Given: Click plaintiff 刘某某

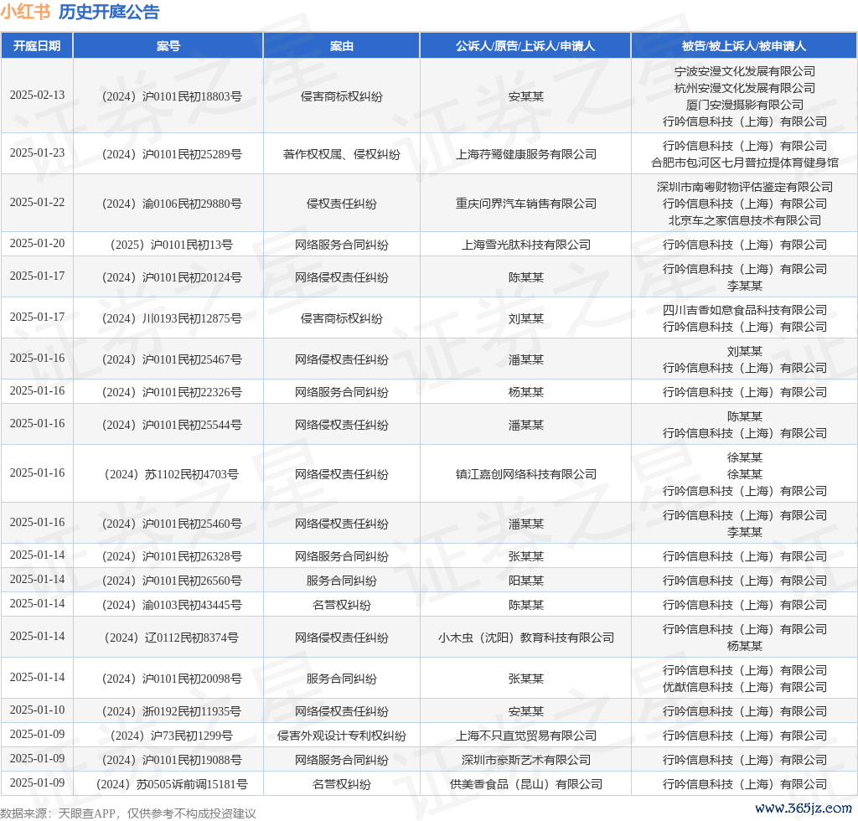Looking at the screenshot, I should point(526,318).
